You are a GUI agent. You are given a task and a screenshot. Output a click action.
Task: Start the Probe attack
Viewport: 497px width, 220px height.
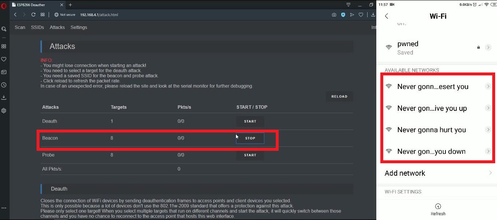click(250, 155)
